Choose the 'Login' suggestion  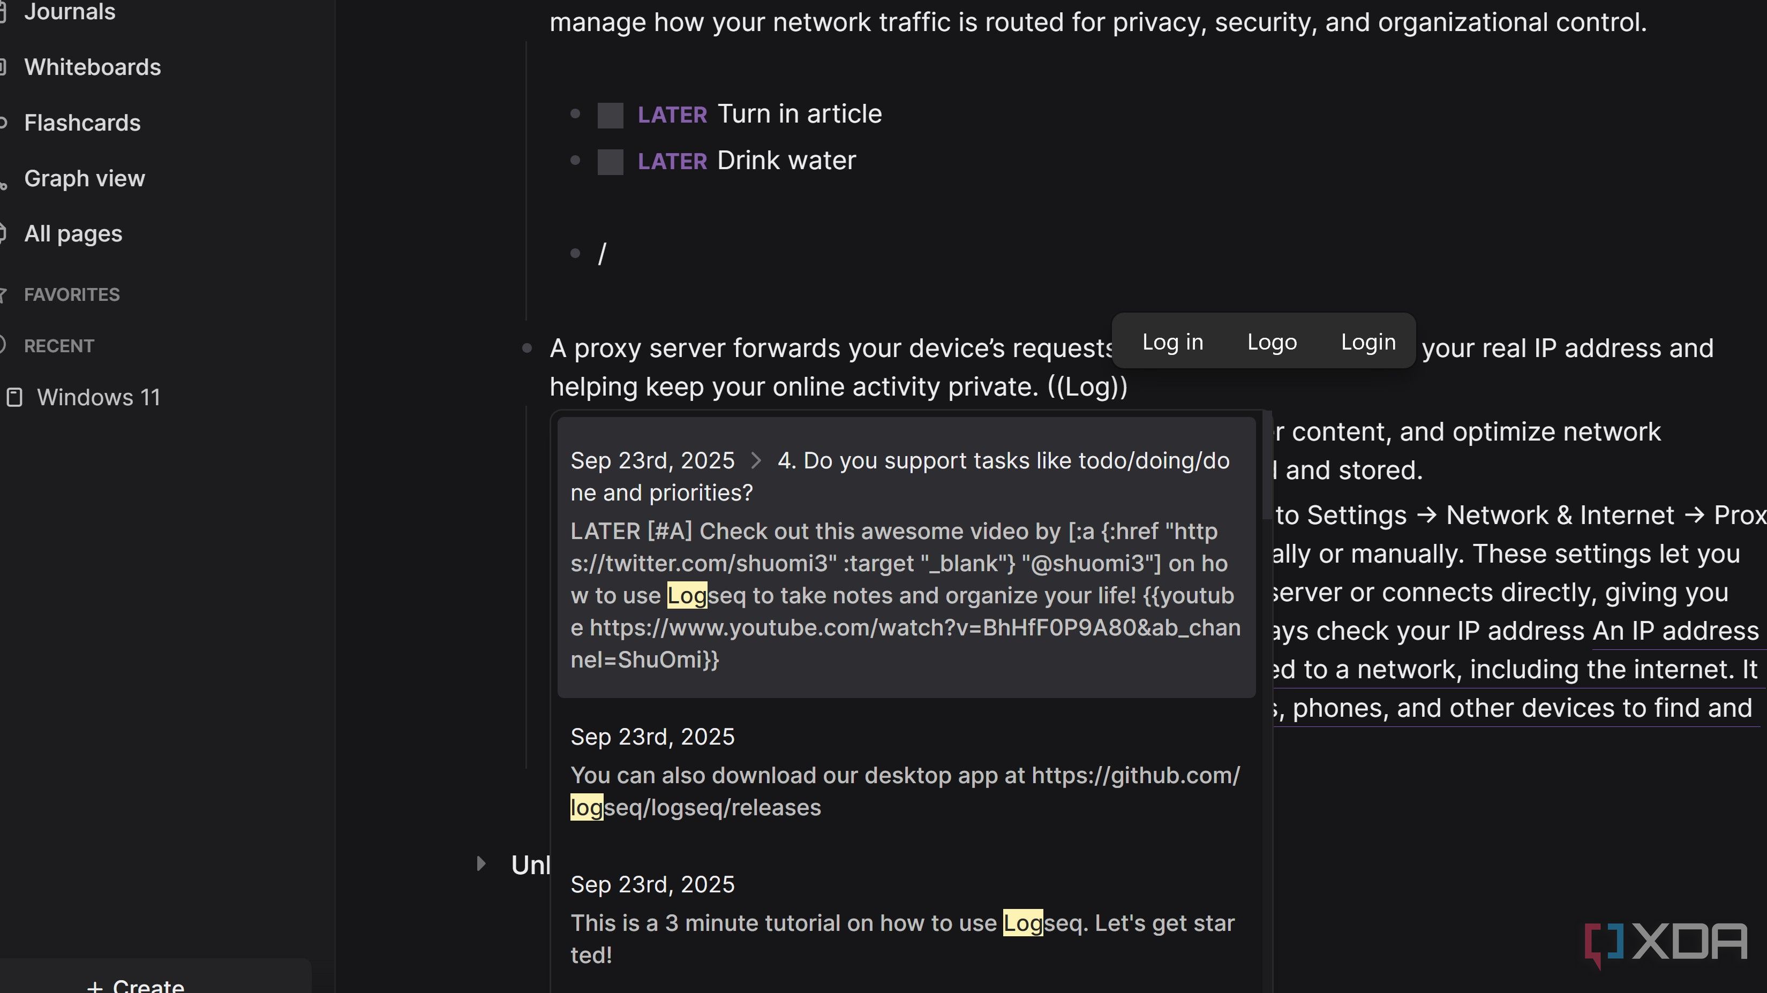(1368, 342)
